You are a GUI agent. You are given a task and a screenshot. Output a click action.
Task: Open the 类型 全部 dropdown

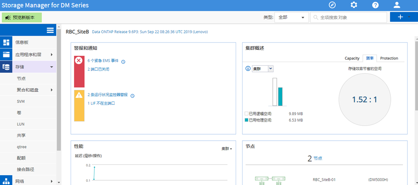(x=291, y=17)
